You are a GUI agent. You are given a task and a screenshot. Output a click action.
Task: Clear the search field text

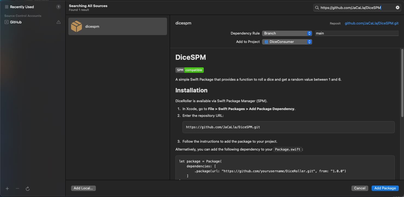(x=397, y=8)
